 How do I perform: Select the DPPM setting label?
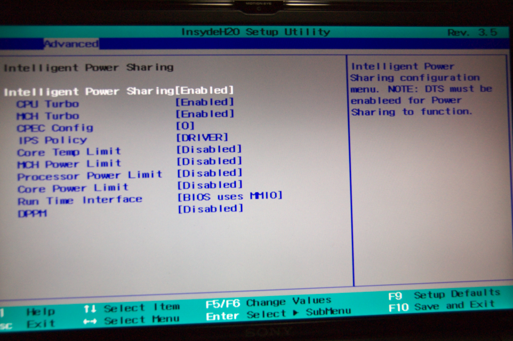point(33,214)
